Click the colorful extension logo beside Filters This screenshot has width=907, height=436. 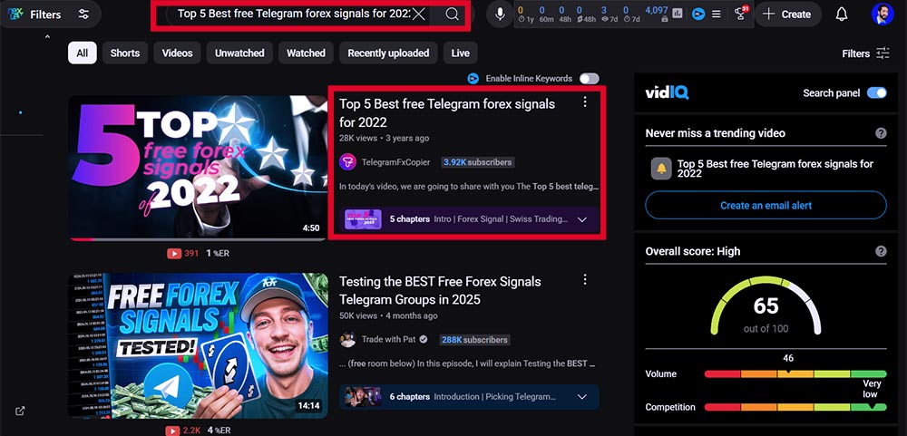tap(15, 14)
